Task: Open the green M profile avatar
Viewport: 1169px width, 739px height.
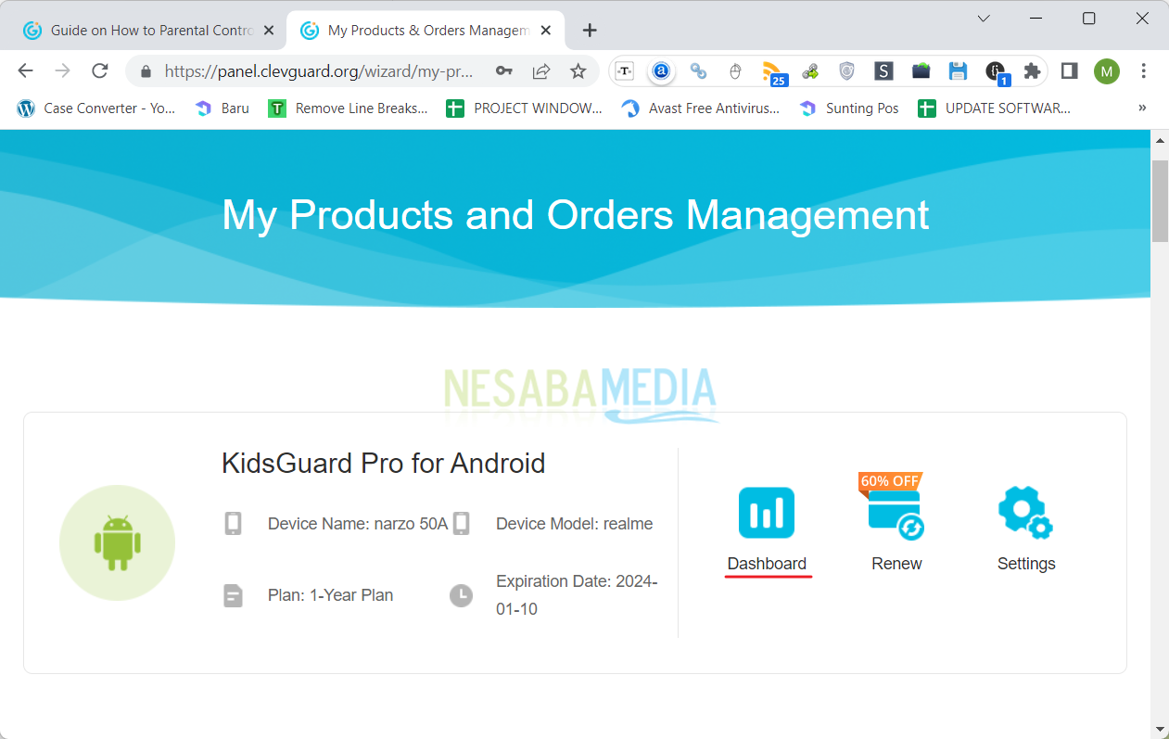Action: click(1106, 71)
